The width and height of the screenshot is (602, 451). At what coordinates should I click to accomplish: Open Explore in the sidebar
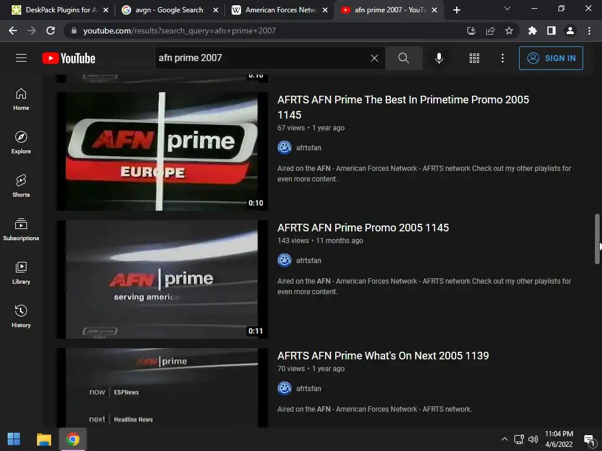(21, 143)
